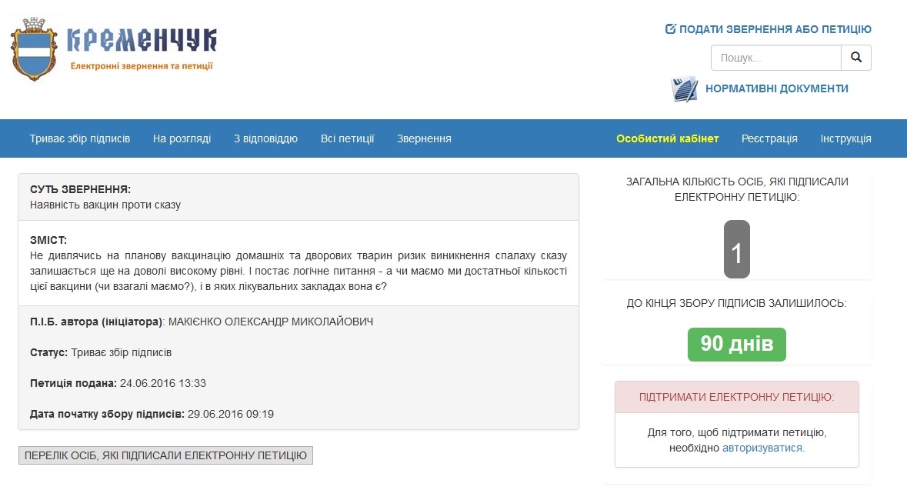907x490 pixels.
Task: Open Нормативні документи link
Action: click(x=776, y=88)
